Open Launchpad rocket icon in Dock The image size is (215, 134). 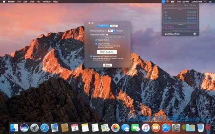[x=34, y=128]
